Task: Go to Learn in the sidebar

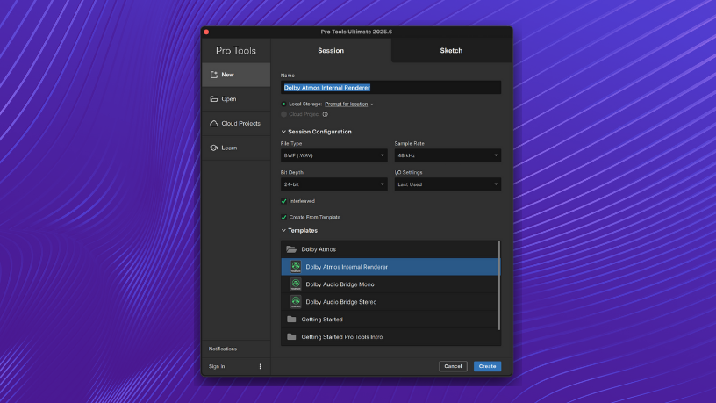Action: coord(236,148)
